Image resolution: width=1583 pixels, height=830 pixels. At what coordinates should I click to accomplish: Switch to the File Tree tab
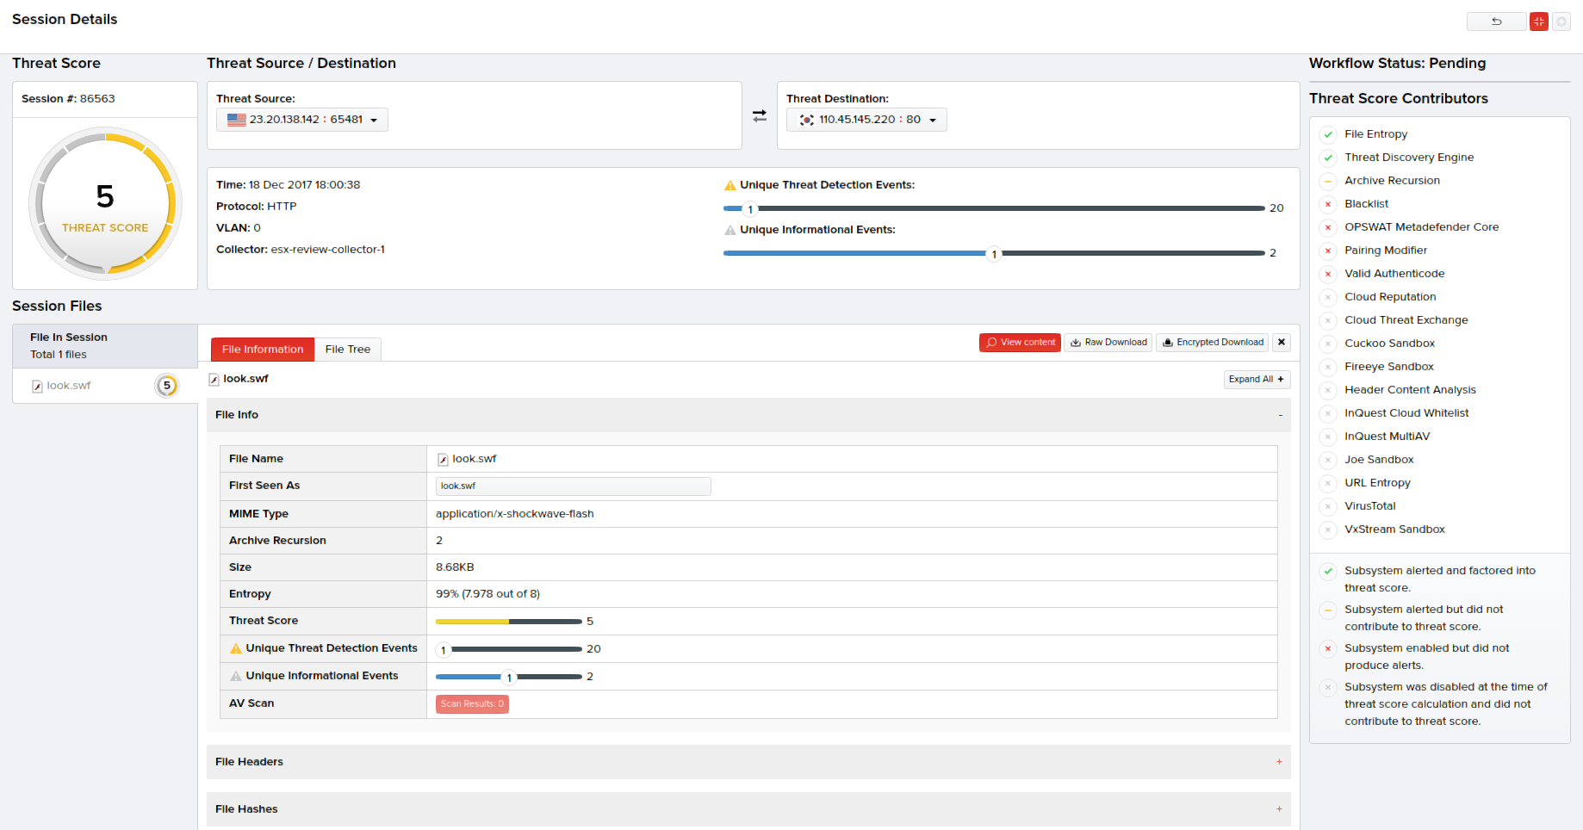pos(348,350)
